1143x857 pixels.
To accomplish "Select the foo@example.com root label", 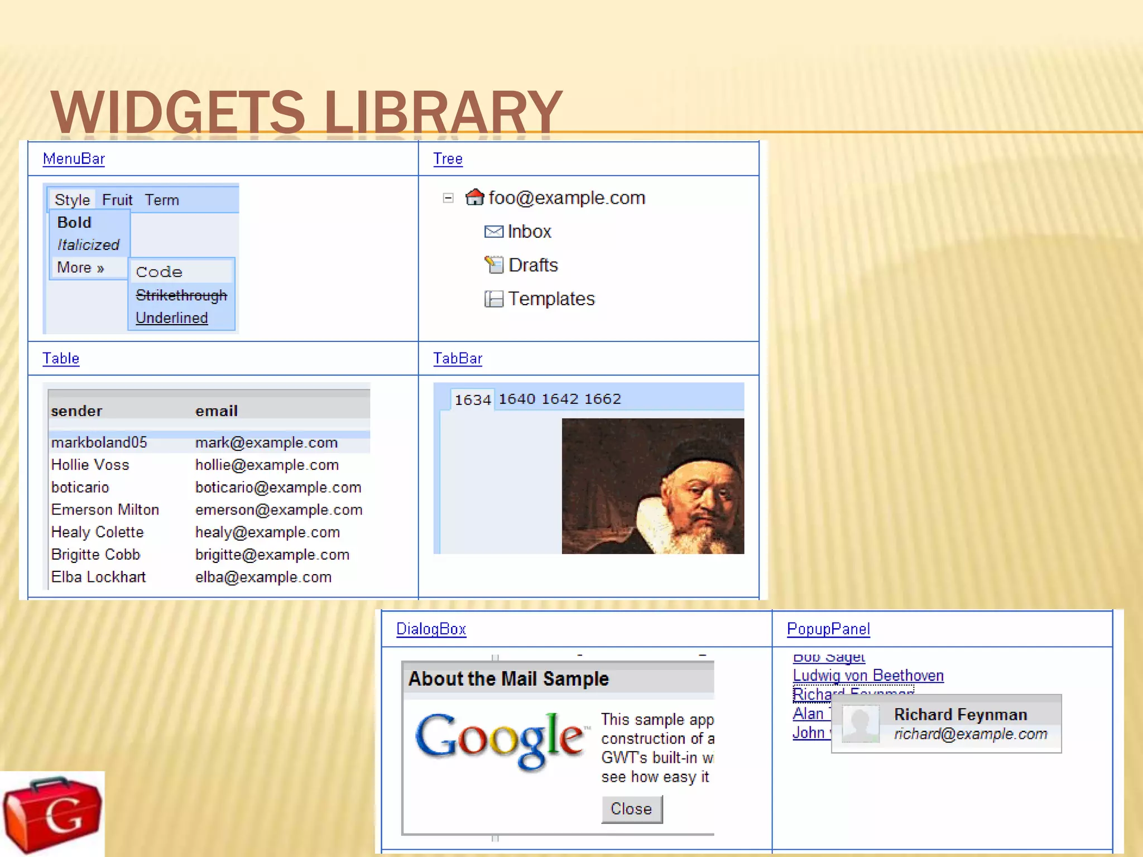I will click(567, 198).
